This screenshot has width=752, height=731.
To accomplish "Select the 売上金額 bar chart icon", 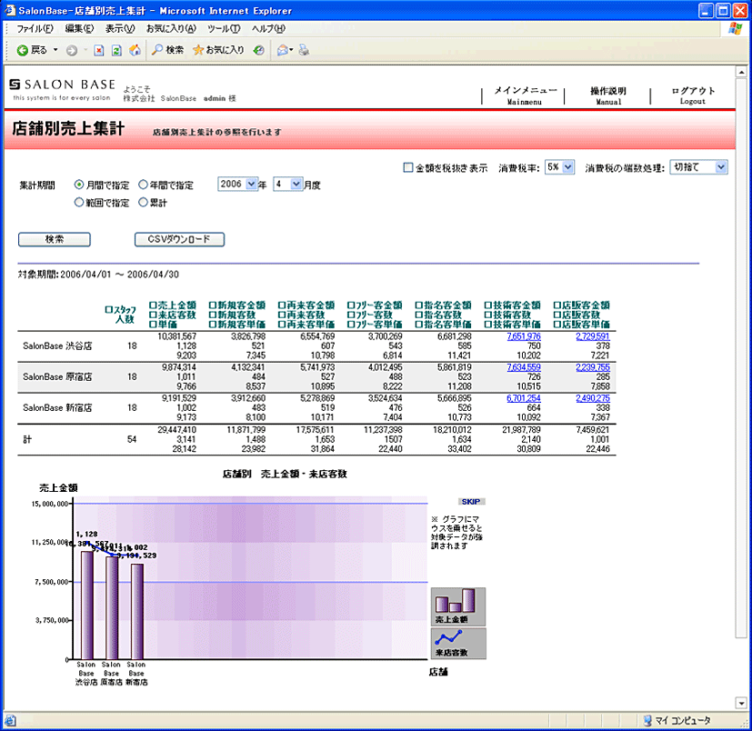I will pyautogui.click(x=458, y=606).
